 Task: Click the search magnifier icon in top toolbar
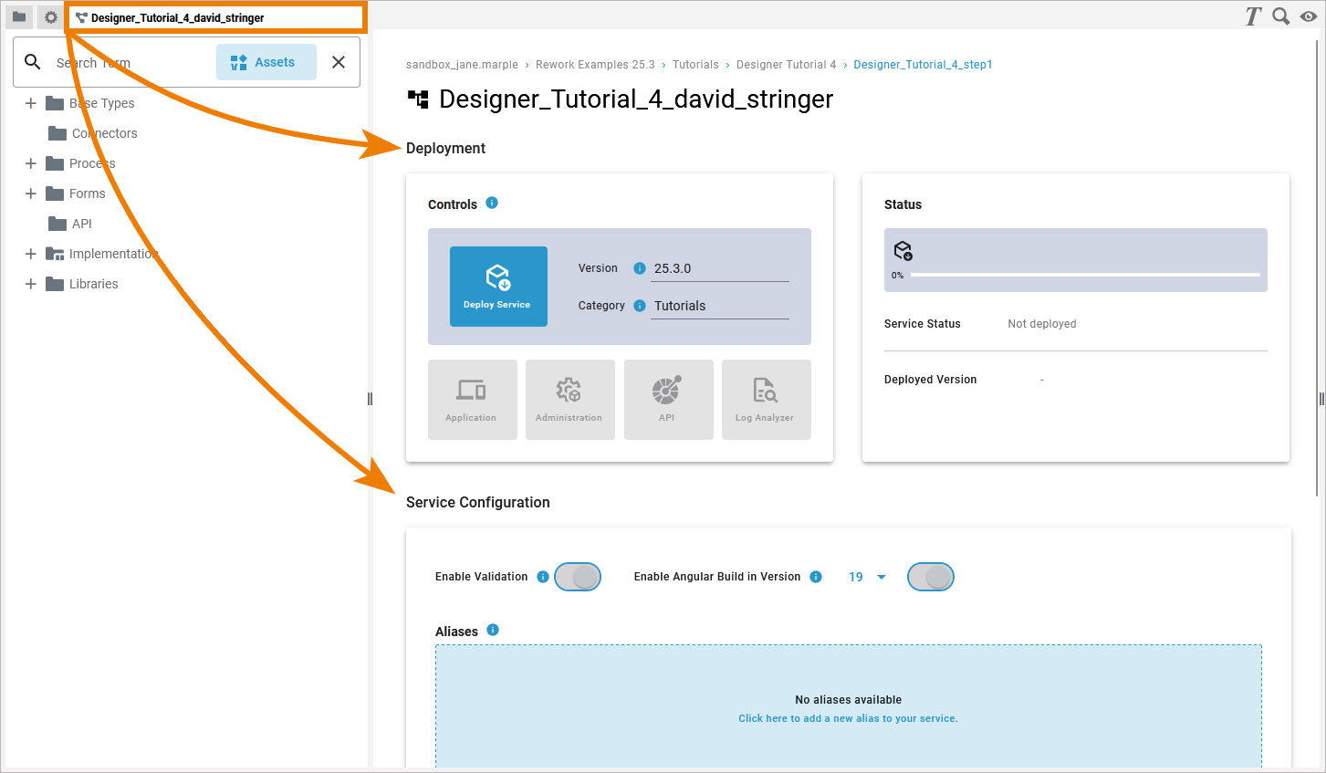[x=1280, y=16]
